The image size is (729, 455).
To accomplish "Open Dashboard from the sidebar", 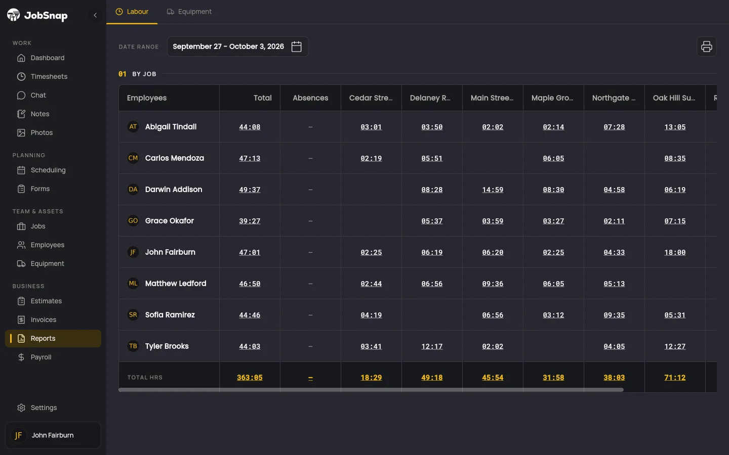I will point(53,58).
